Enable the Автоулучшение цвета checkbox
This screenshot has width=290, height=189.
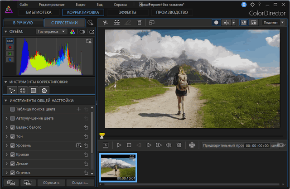(x=13, y=118)
